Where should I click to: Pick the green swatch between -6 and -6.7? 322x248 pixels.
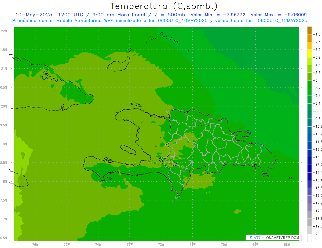(309, 84)
